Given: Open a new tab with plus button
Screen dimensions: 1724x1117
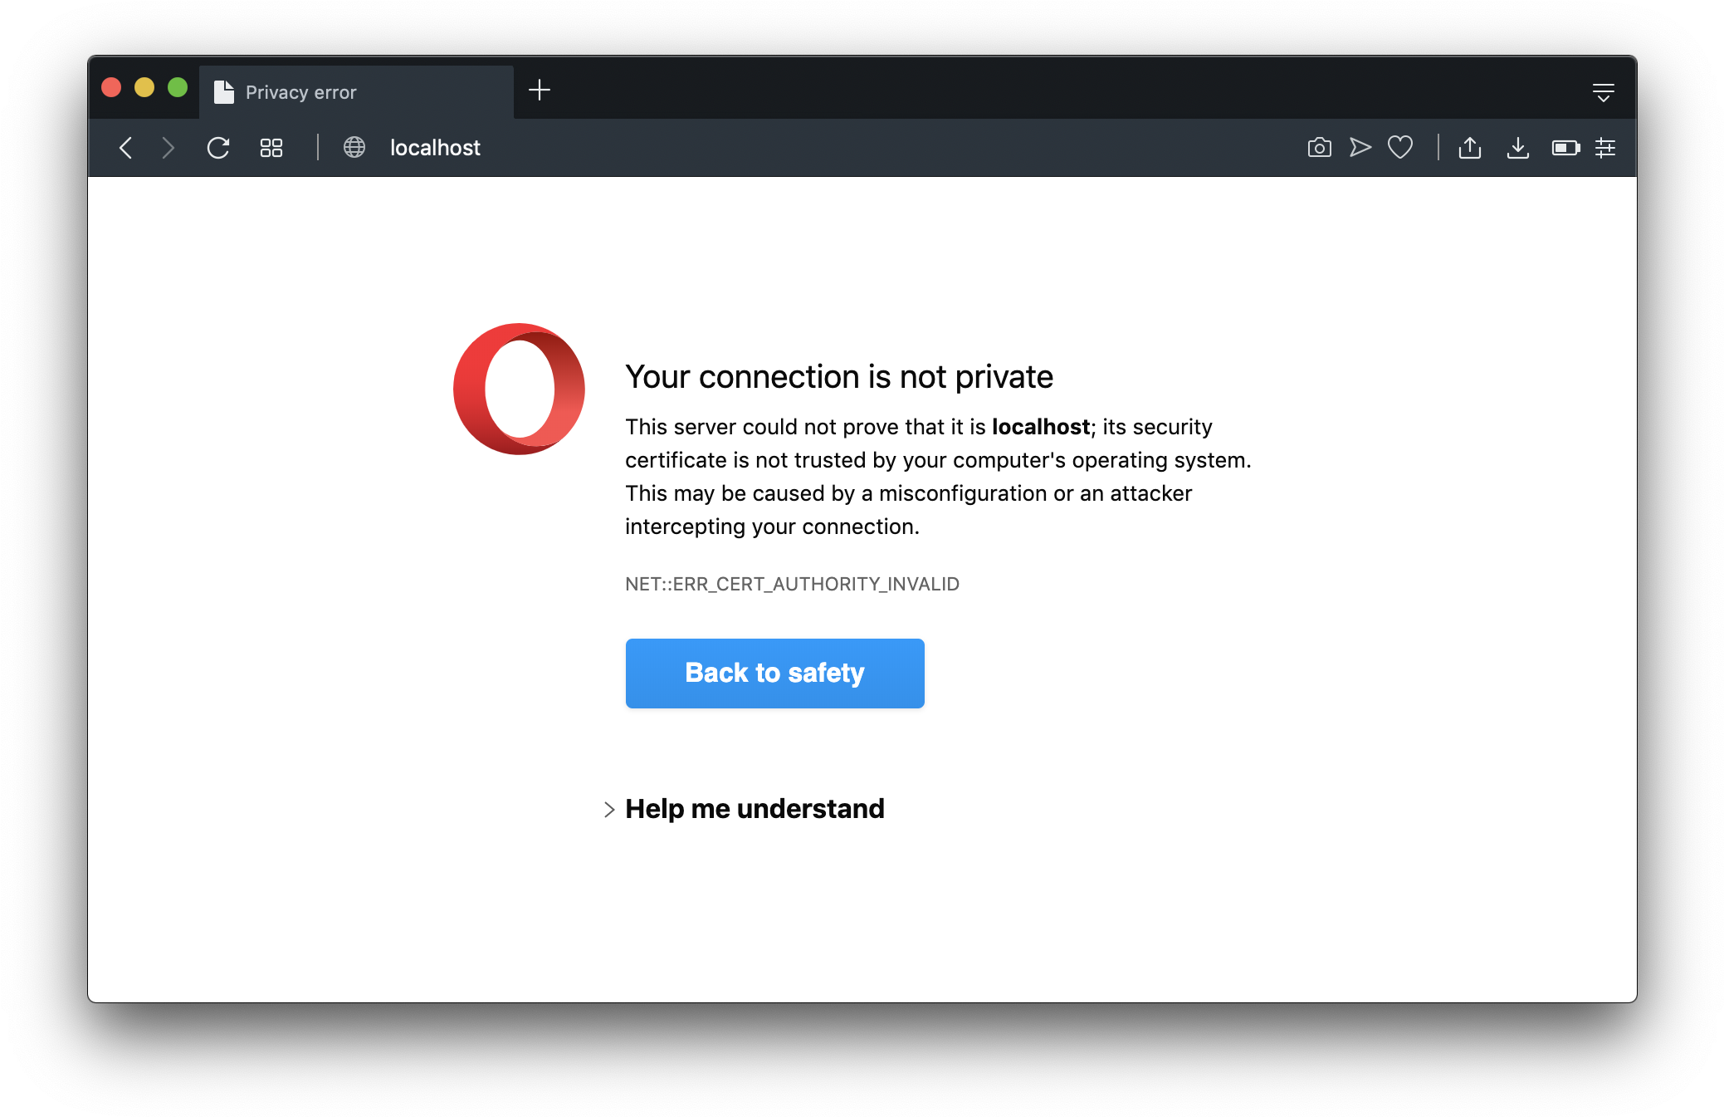Looking at the screenshot, I should [540, 90].
